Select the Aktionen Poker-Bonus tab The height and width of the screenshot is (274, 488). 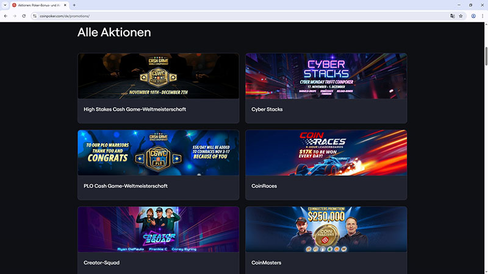39,5
